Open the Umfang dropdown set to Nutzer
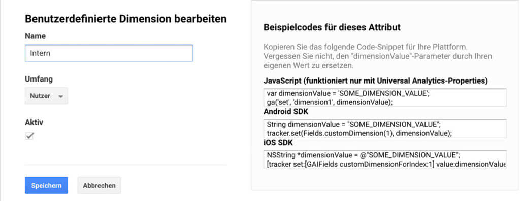Image resolution: width=523 pixels, height=201 pixels. click(46, 96)
